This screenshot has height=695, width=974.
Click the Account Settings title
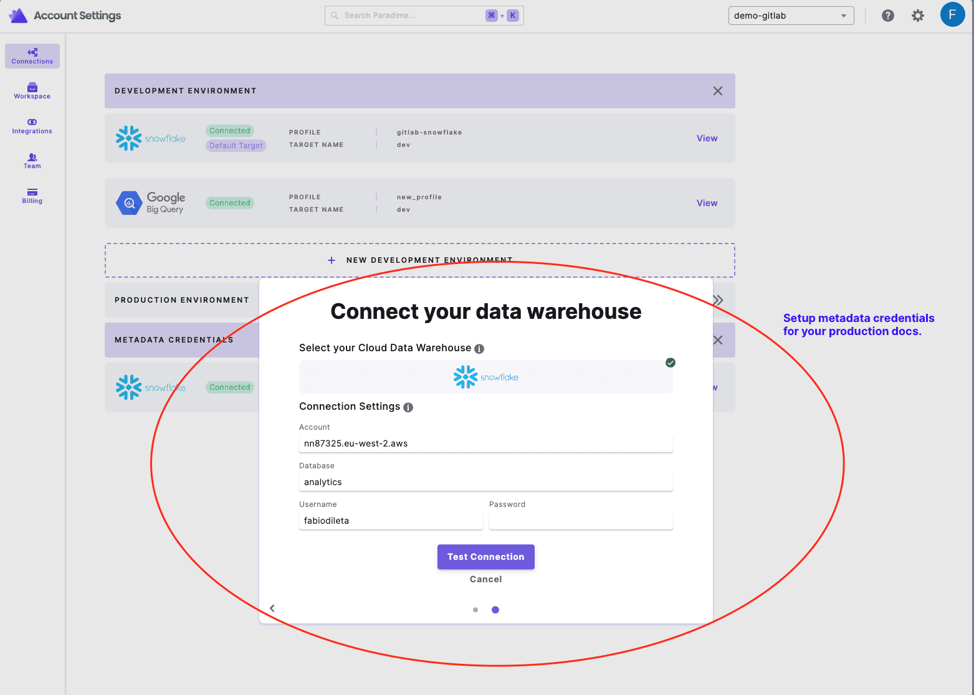point(77,16)
